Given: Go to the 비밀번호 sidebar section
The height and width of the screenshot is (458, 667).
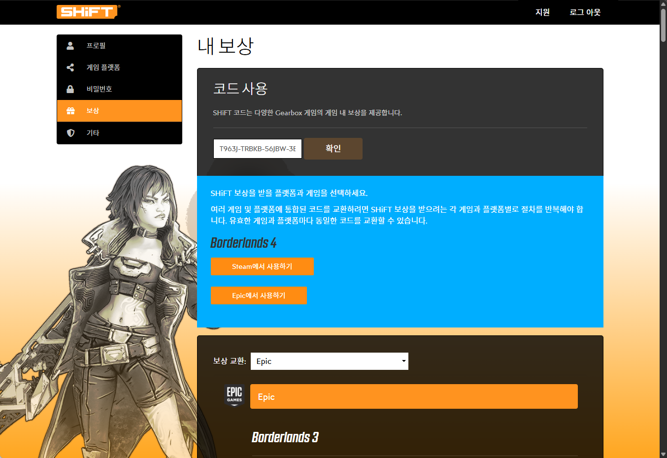Looking at the screenshot, I should click(x=119, y=89).
